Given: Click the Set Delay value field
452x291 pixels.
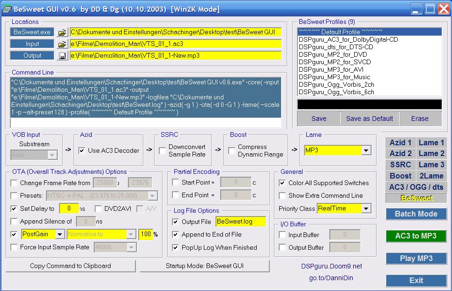Looking at the screenshot, I should pos(69,209).
